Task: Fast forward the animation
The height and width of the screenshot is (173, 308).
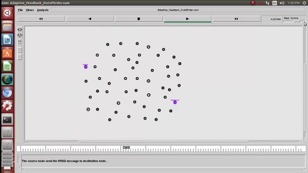Action: click(x=236, y=19)
